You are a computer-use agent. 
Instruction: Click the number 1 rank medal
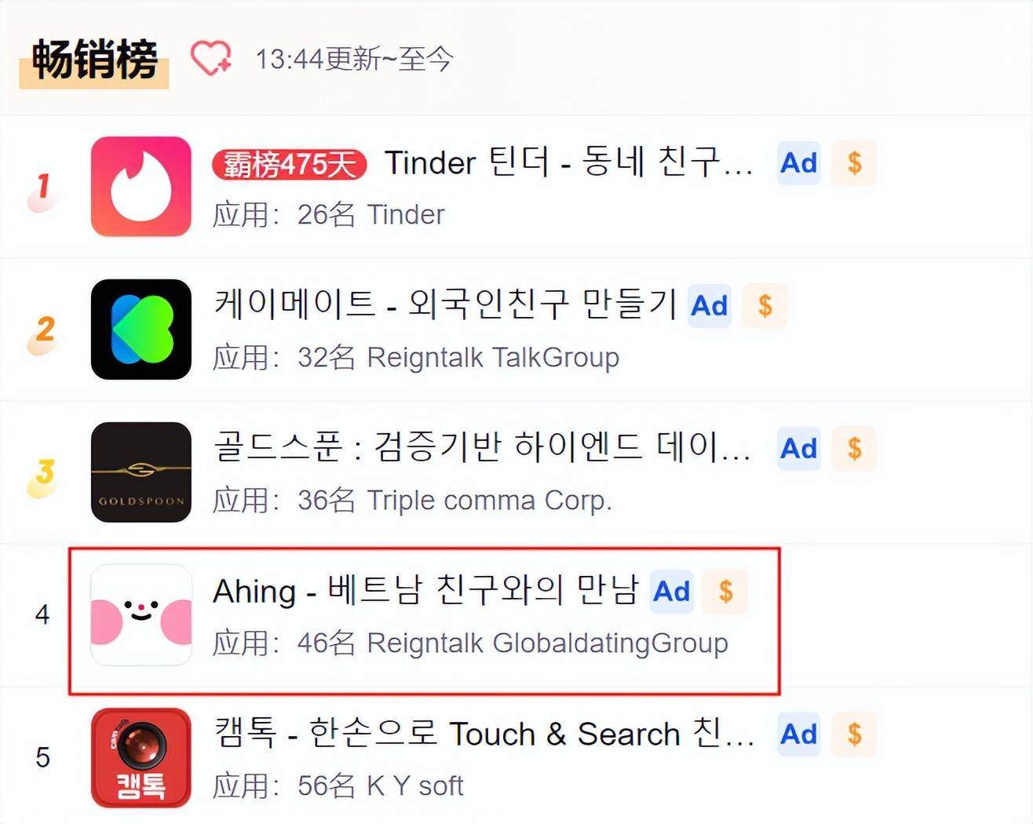pos(43,188)
